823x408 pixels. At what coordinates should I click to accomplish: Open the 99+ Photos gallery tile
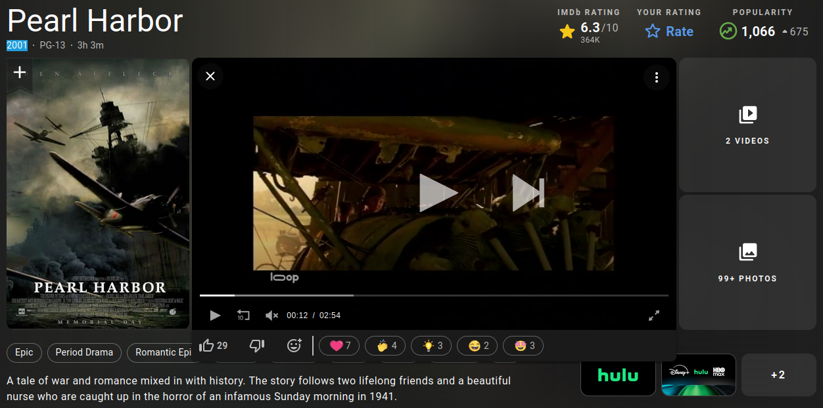[x=747, y=262]
